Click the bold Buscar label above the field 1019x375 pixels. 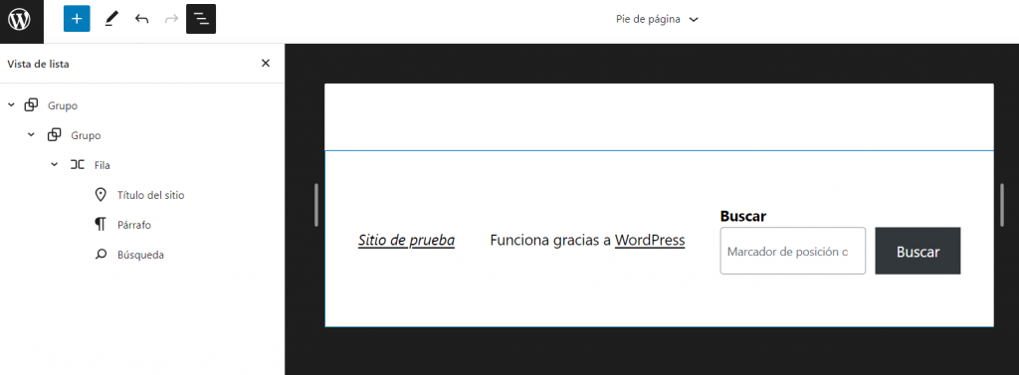743,216
